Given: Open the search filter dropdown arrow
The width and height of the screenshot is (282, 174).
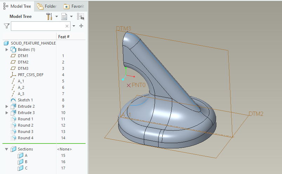Looking at the screenshot, I should [x=74, y=26].
